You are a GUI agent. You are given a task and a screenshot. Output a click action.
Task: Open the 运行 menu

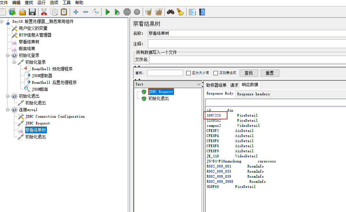coord(41,3)
